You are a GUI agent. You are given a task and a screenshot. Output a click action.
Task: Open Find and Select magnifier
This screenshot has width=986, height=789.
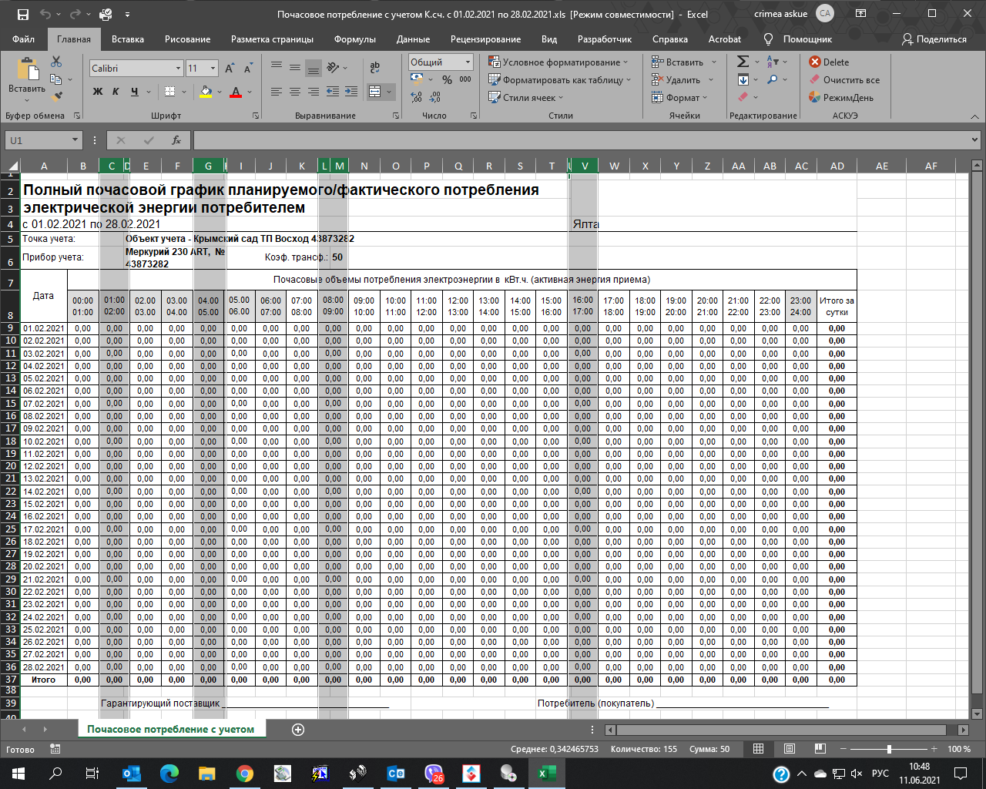click(773, 79)
